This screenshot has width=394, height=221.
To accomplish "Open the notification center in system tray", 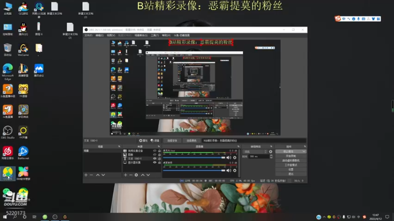I will click(387, 217).
